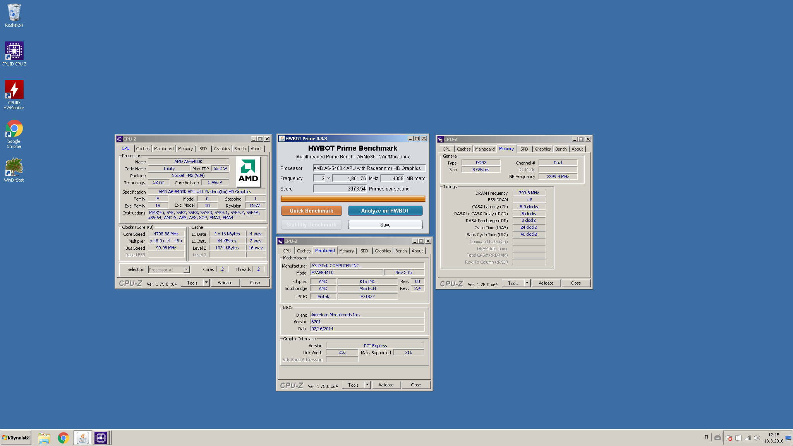Select the CPUID CPU-Z desktop shortcut
793x446 pixels.
coord(14,53)
